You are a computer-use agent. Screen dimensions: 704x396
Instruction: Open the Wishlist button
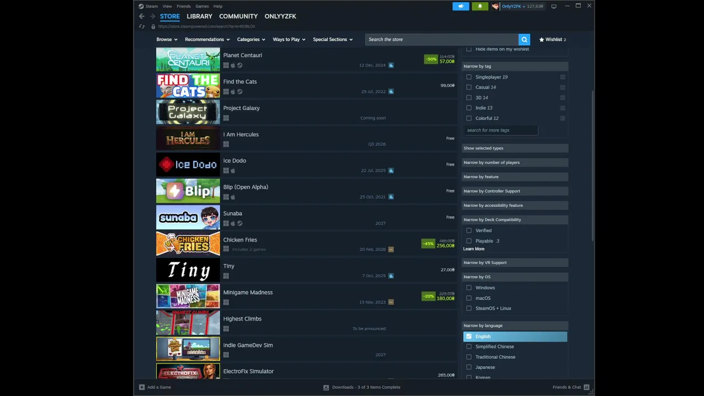point(552,40)
